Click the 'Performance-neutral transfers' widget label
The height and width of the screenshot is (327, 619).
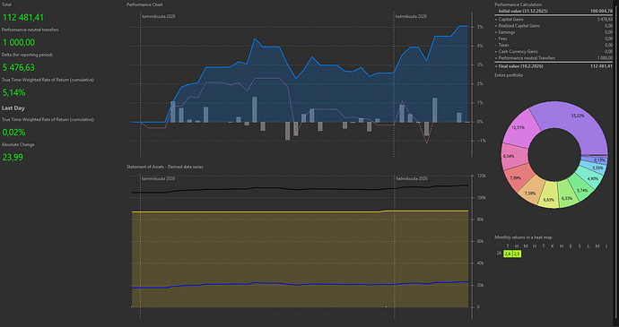pos(30,30)
